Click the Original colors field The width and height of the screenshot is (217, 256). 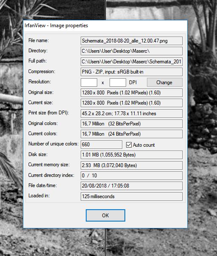pyautogui.click(x=132, y=124)
